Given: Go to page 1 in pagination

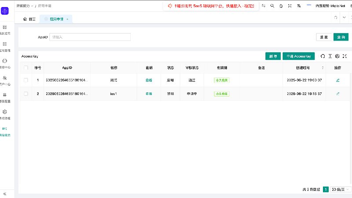Looking at the screenshot, I should 326,190.
